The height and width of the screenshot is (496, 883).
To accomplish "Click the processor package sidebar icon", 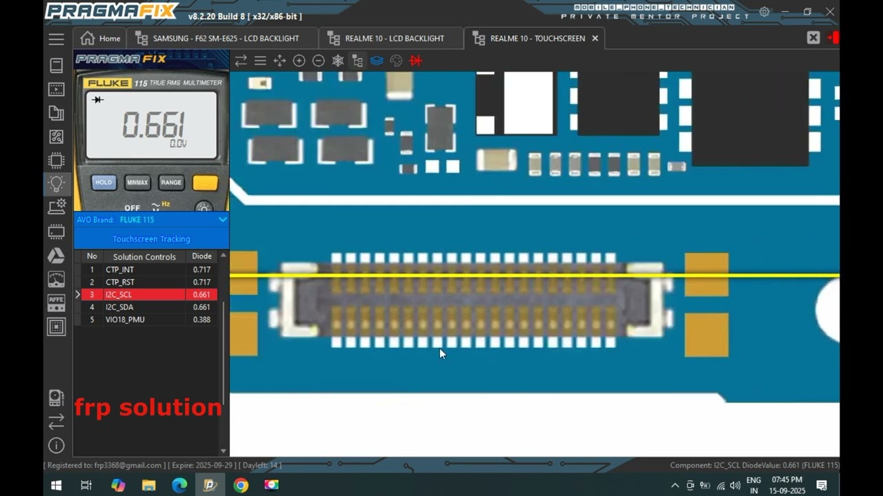I will pyautogui.click(x=57, y=327).
